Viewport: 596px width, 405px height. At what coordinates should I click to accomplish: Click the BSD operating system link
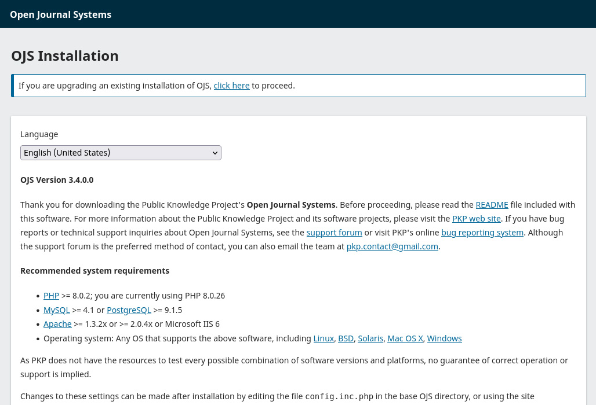coord(346,338)
